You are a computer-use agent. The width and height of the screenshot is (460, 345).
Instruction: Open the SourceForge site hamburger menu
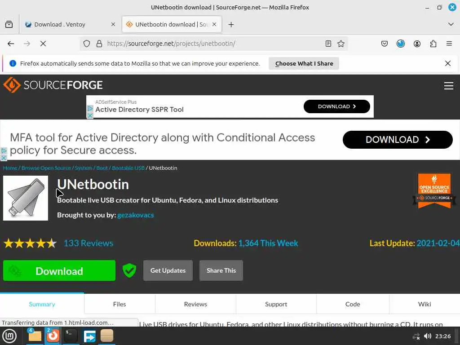pyautogui.click(x=449, y=86)
